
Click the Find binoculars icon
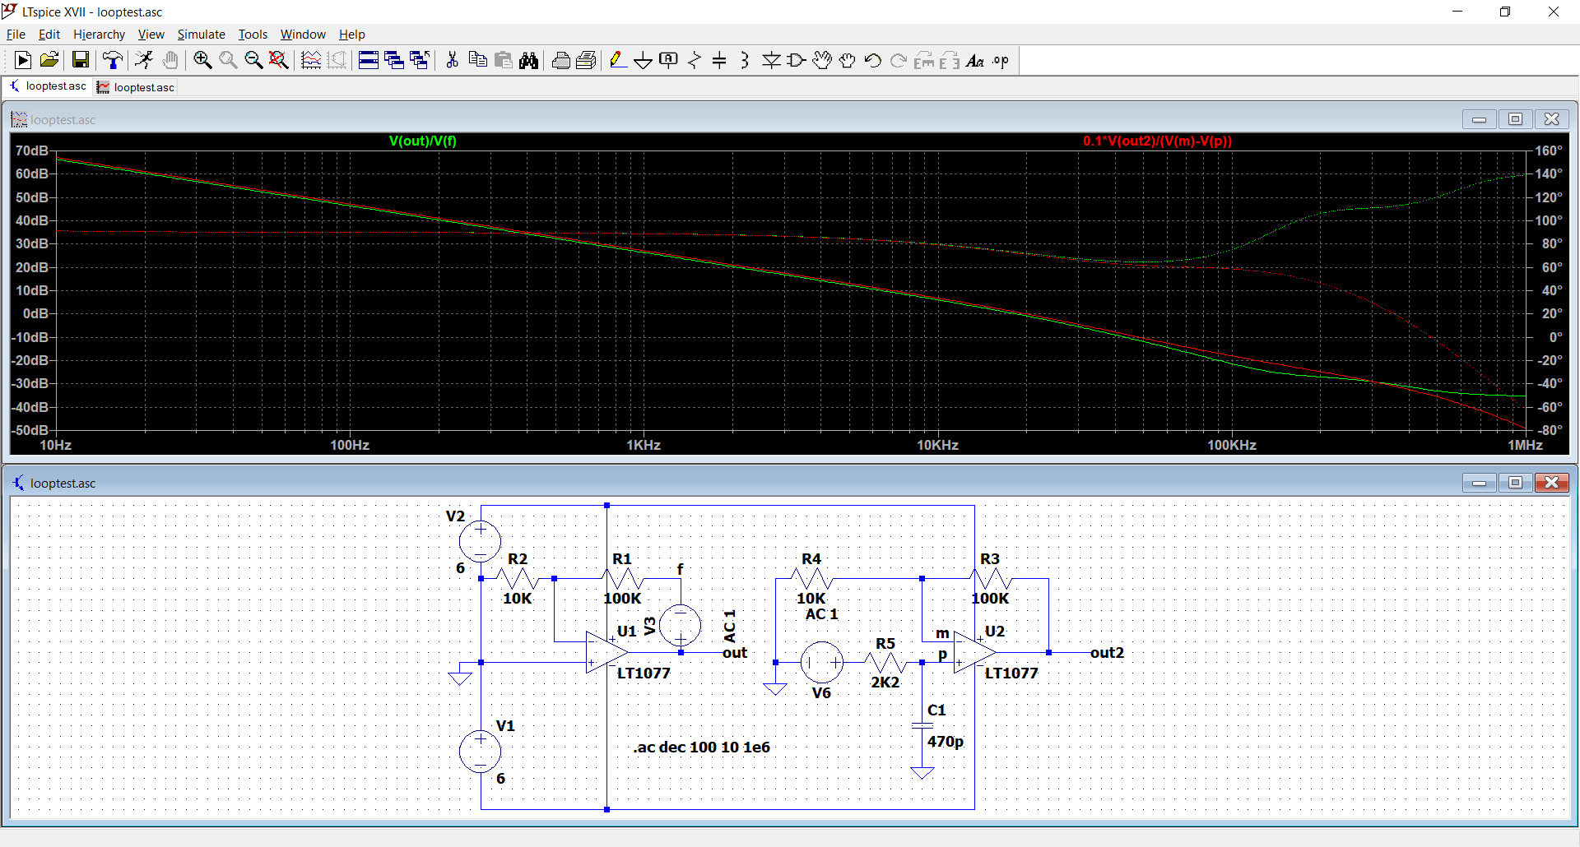[x=528, y=60]
